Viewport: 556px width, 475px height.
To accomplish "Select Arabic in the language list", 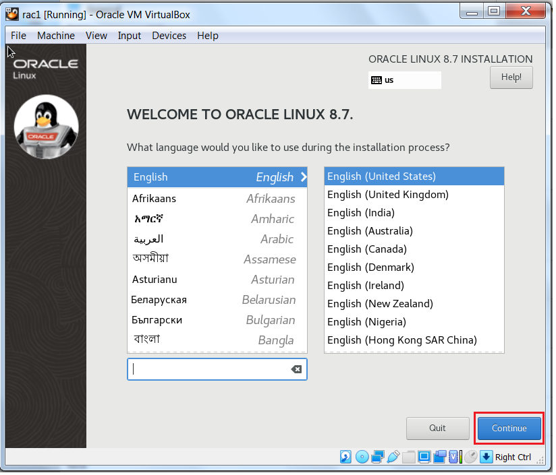I will [219, 240].
